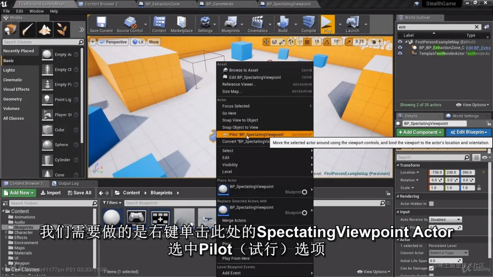This screenshot has width=493, height=277.
Task: Toggle Actor Hidden In Game checkbox
Action: [x=431, y=204]
